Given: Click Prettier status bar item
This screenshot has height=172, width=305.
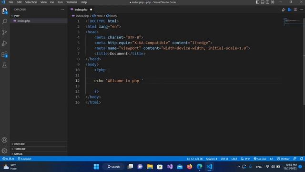Looking at the screenshot, I should 283,159.
